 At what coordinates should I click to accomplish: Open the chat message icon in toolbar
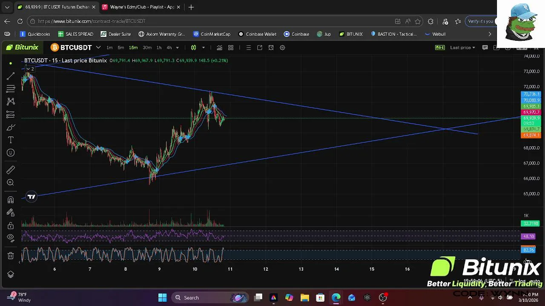click(485, 48)
